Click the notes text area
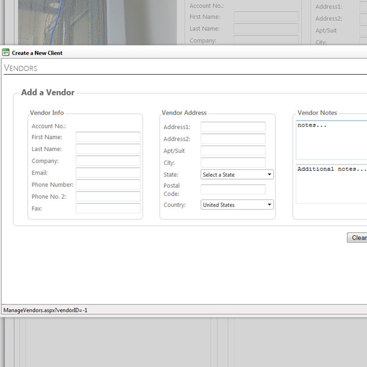Image resolution: width=367 pixels, height=367 pixels. click(331, 140)
